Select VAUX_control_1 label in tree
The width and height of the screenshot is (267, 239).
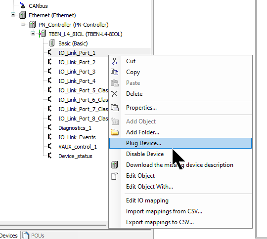(x=78, y=147)
